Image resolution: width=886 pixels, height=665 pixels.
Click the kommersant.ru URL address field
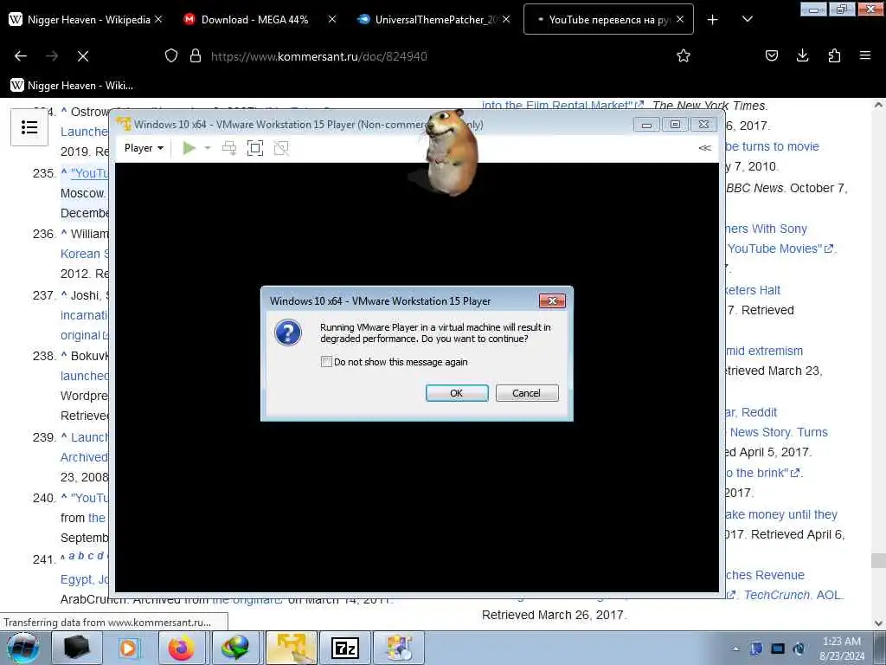[319, 56]
